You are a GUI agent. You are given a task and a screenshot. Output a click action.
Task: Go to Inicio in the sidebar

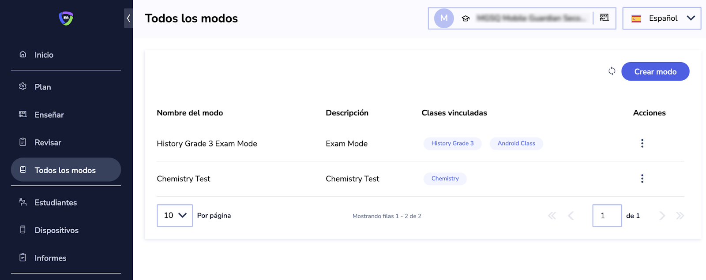tap(44, 55)
